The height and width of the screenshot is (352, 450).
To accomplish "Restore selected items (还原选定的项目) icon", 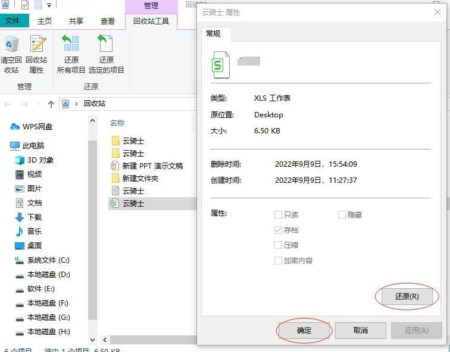I will point(105,43).
